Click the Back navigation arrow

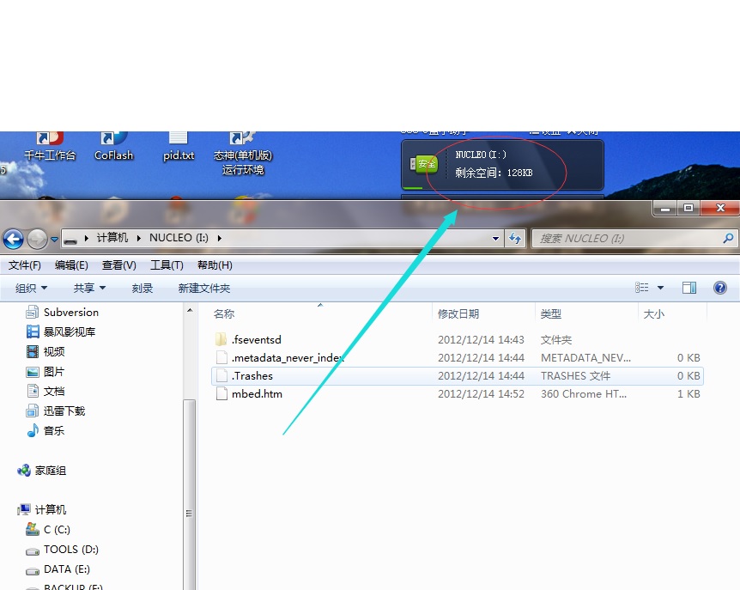(13, 239)
